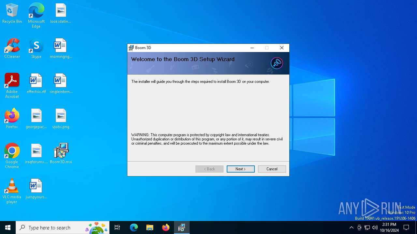Select the Skype desktop shortcut

36,49
